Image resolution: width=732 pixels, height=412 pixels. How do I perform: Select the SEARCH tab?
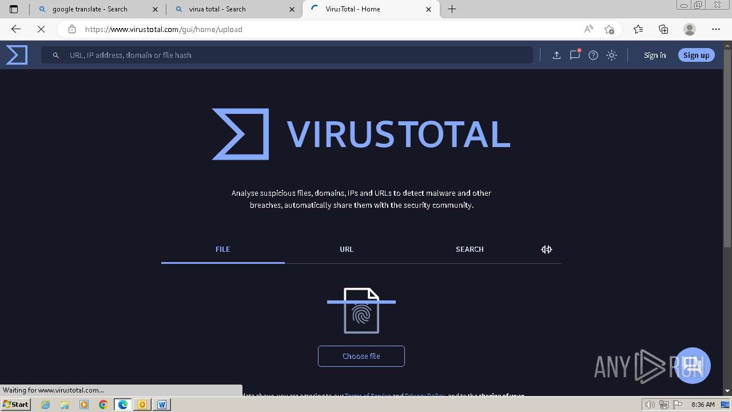[x=470, y=249]
